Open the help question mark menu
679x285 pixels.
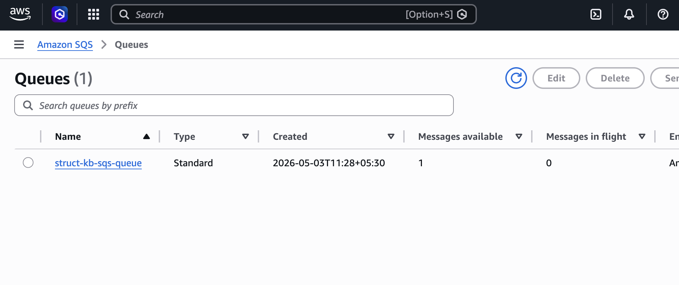(663, 14)
